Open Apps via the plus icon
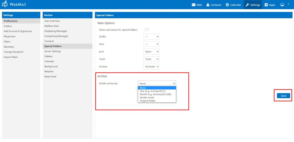The height and width of the screenshot is (142, 294). click(x=266, y=5)
